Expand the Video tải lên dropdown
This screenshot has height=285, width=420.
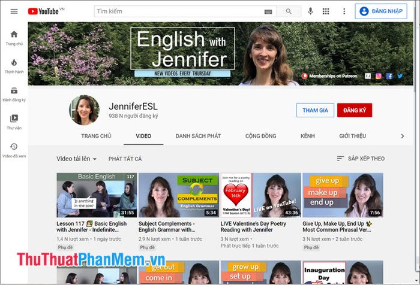76,159
